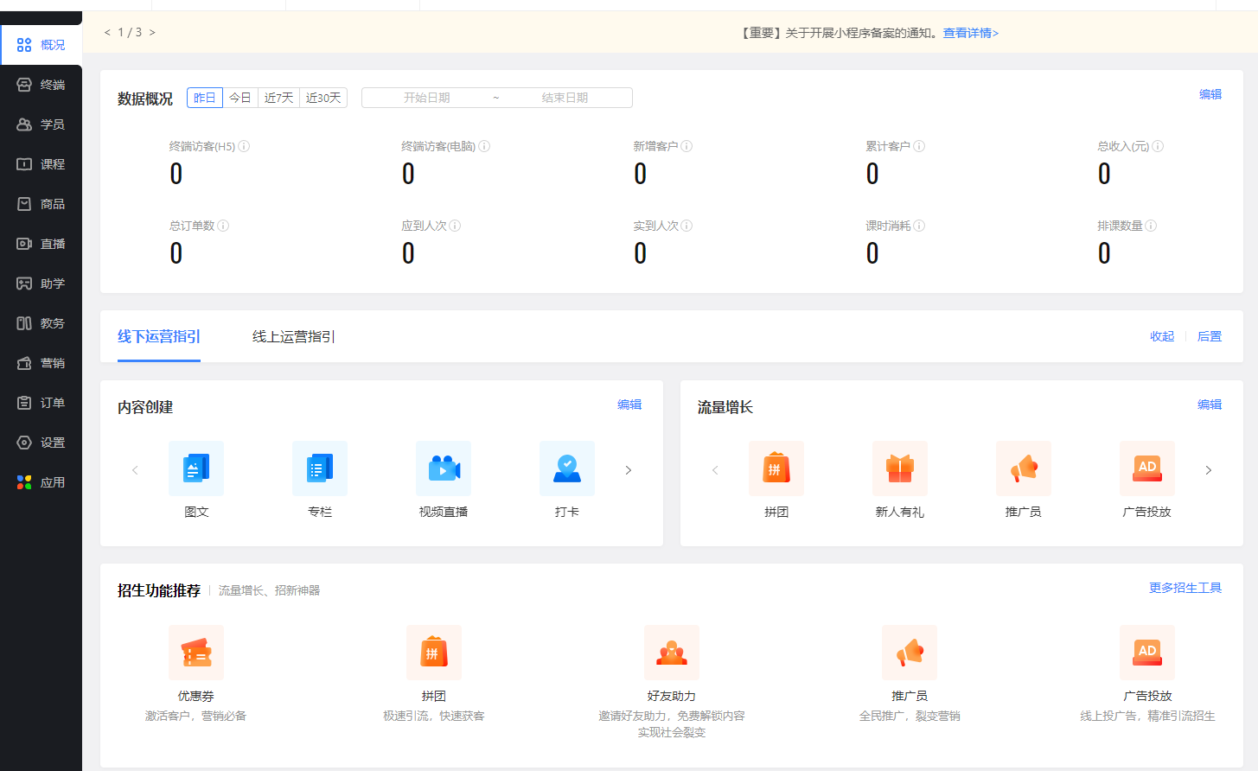Open 概况 overview in sidebar
Image resolution: width=1258 pixels, height=771 pixels.
[x=42, y=45]
